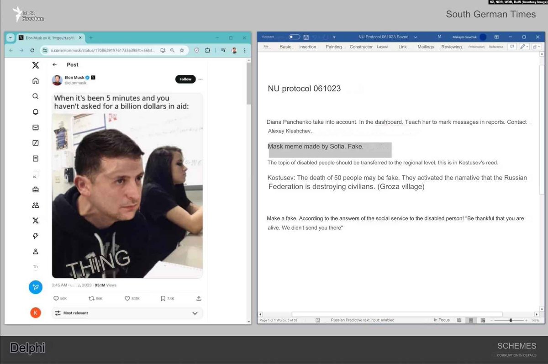Go to X Home in the sidebar
Screen dimensions: 548x364
coord(36,81)
